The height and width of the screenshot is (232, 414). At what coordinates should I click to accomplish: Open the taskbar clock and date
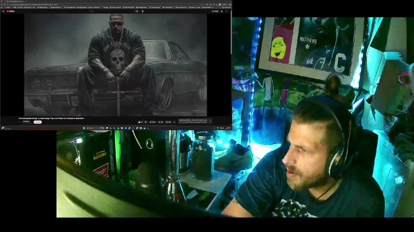click(x=228, y=128)
